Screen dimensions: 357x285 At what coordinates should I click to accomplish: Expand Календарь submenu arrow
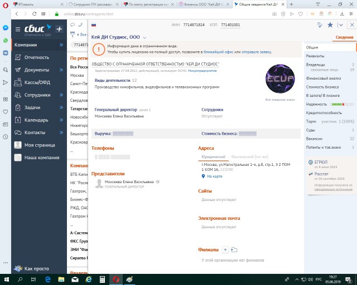(x=61, y=120)
